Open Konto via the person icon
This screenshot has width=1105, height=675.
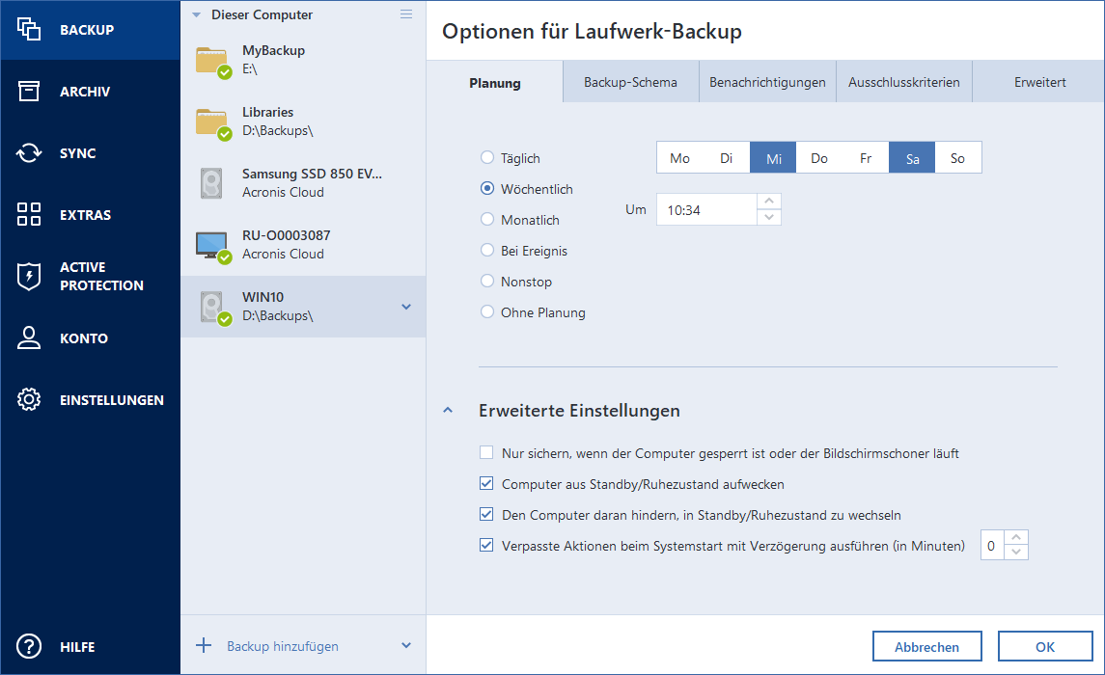pos(29,338)
